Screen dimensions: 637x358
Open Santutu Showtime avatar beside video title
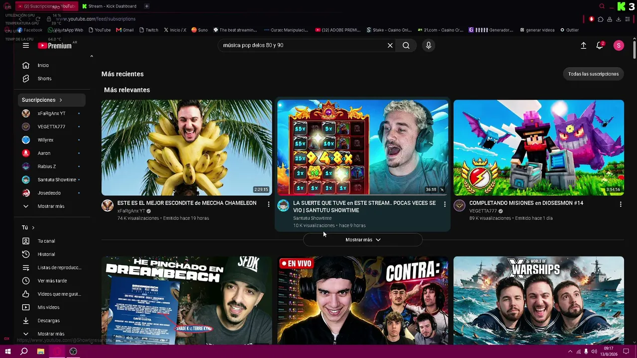(x=283, y=205)
